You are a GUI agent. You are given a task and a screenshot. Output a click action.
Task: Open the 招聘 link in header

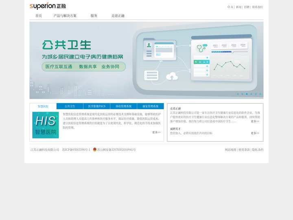pyautogui.click(x=247, y=7)
